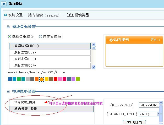Pick the dark gray color swatch
Viewport: 164px width, 125px height.
coord(32,79)
